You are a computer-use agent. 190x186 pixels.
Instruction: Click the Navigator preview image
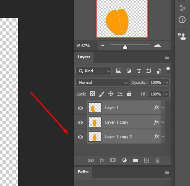(122, 19)
